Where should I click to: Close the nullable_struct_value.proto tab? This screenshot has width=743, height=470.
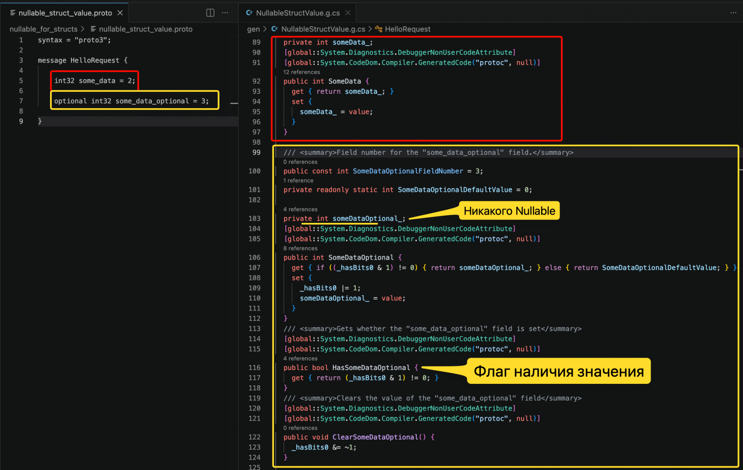120,13
